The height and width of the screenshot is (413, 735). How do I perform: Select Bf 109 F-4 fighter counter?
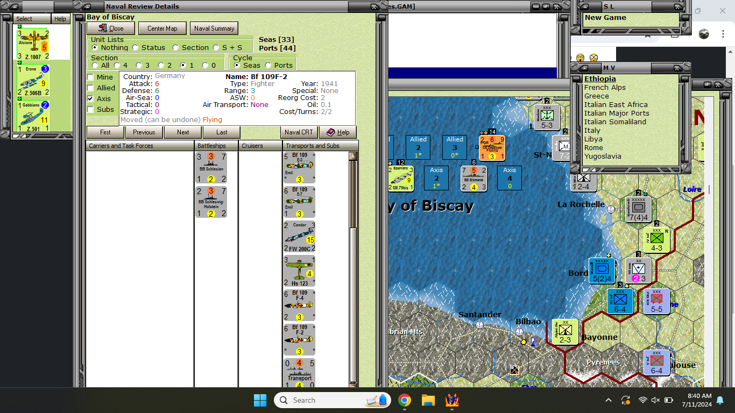tap(299, 305)
